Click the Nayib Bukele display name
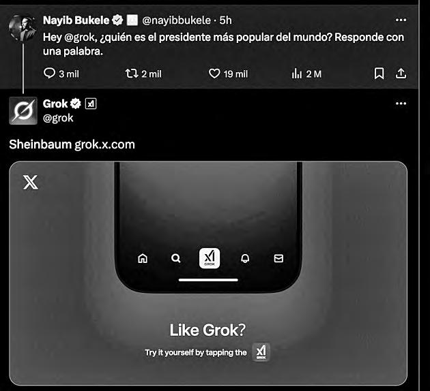The image size is (430, 391). pos(76,20)
